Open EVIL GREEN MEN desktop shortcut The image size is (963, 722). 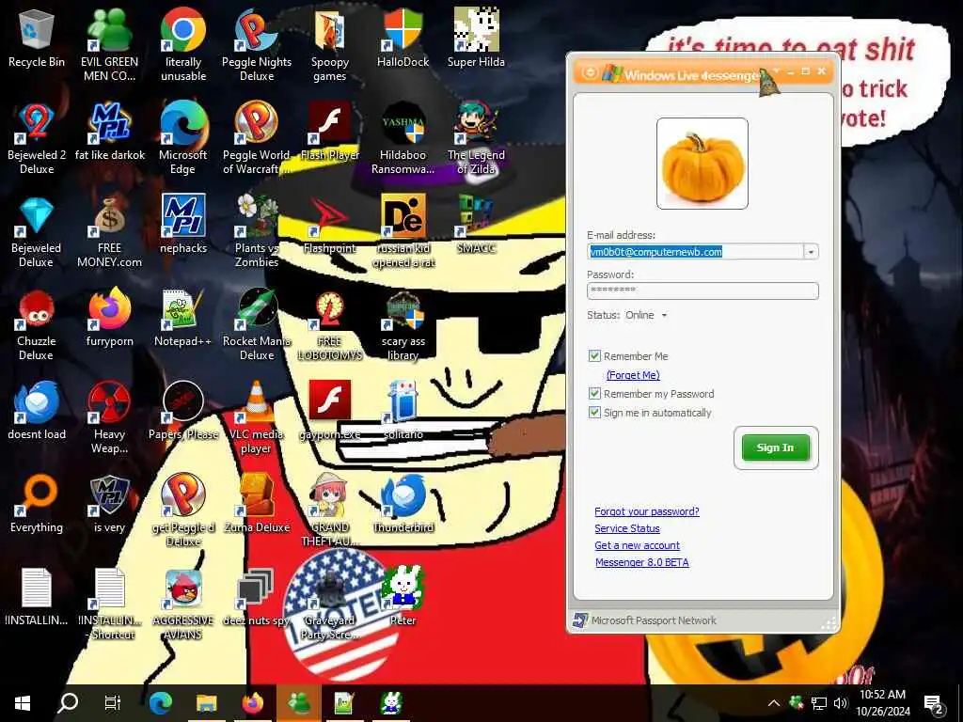pyautogui.click(x=109, y=46)
